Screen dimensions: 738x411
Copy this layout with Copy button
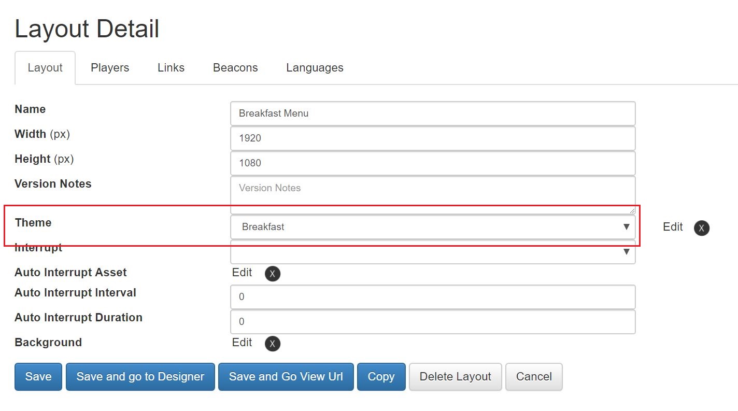381,377
